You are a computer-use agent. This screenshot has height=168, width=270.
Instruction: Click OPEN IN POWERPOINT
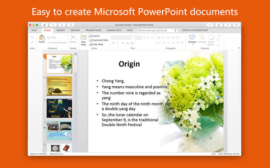[195, 30]
